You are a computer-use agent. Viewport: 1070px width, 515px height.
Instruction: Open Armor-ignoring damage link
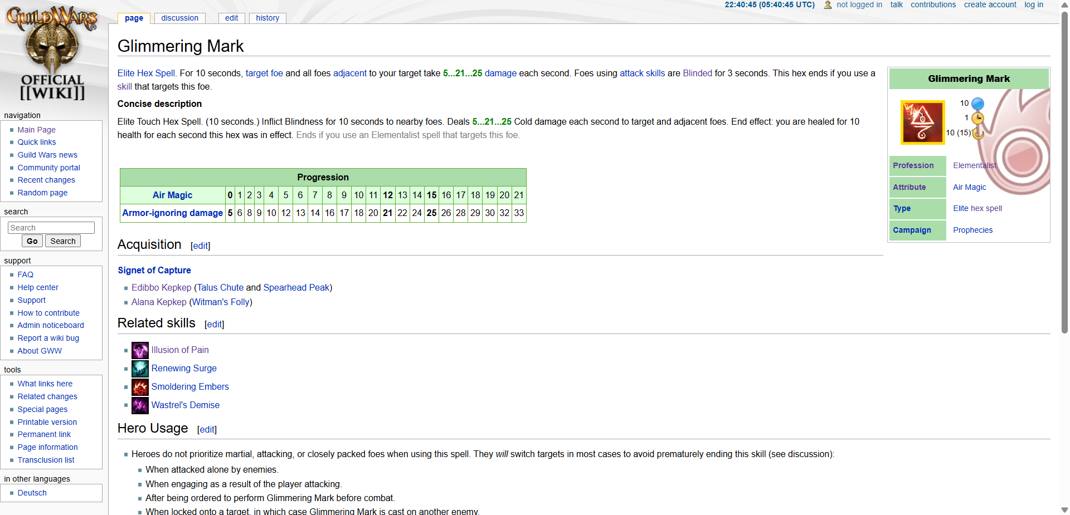(x=172, y=213)
